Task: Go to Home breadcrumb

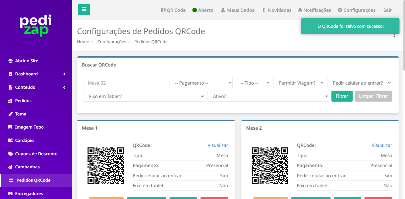Action: [x=83, y=42]
